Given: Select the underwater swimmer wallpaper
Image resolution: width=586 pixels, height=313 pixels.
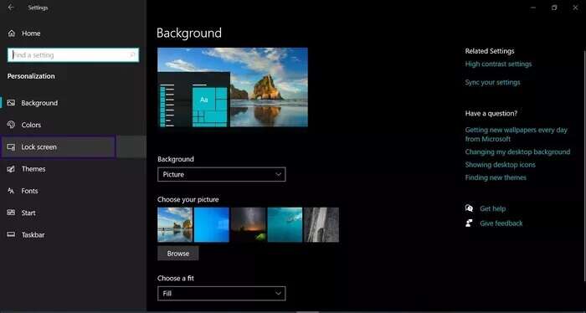Looking at the screenshot, I should 285,225.
